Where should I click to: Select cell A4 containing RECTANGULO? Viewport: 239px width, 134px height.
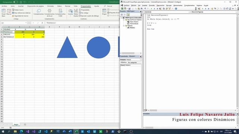pyautogui.click(x=9, y=37)
